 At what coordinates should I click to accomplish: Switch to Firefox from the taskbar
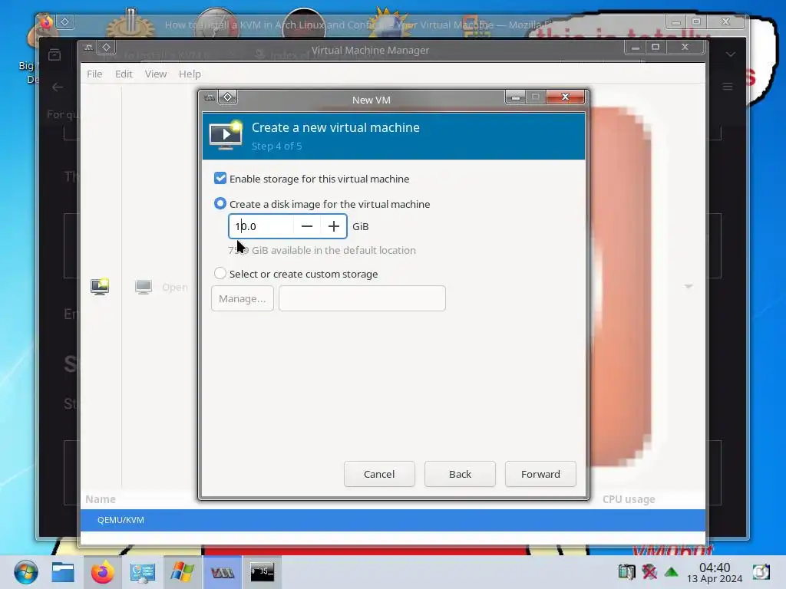[102, 572]
